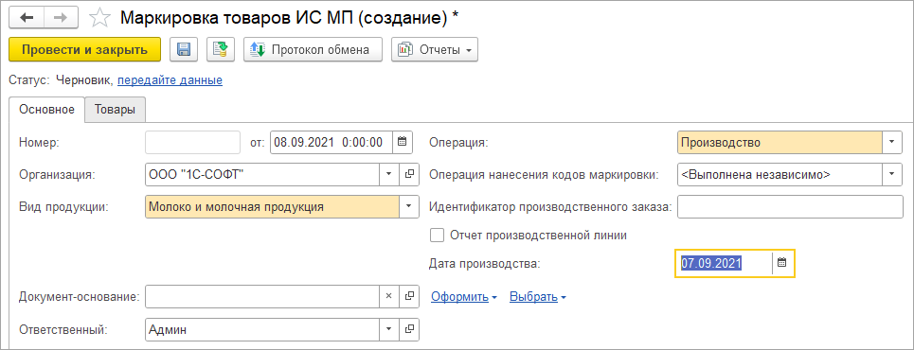Screen dimensions: 914x350
Task: Open the Документ-основание record
Action: 409,296
